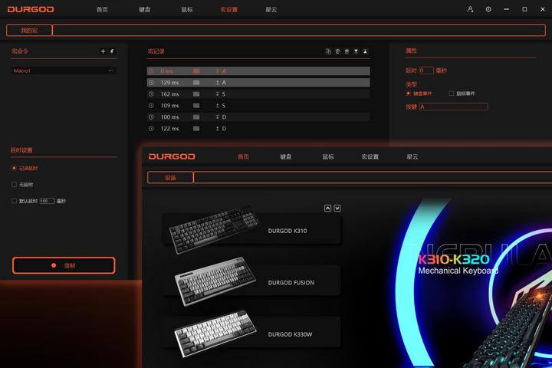Click the key-up arrow before D

217,129
